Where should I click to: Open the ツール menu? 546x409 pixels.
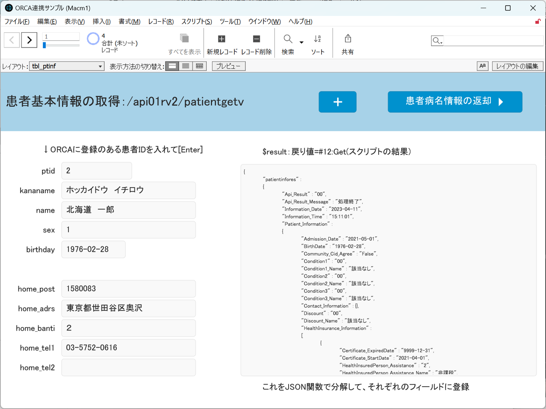tap(230, 22)
